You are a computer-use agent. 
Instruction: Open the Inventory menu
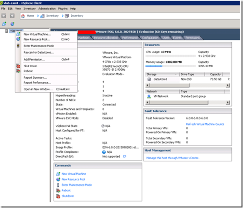(x=29, y=9)
